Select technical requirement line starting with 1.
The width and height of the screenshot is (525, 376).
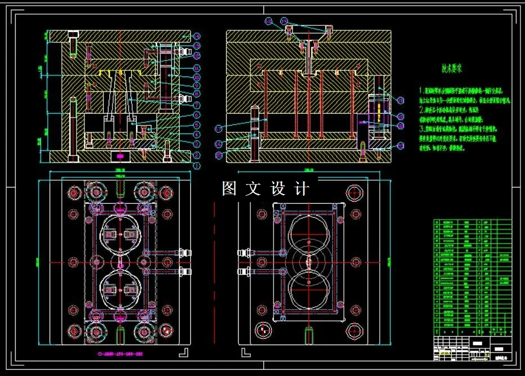click(x=461, y=91)
